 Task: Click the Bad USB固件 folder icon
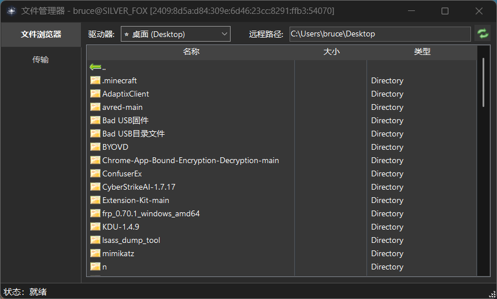pos(95,120)
